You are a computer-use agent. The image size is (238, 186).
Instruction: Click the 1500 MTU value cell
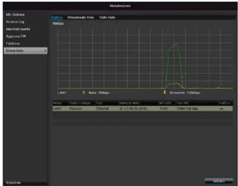point(164,108)
